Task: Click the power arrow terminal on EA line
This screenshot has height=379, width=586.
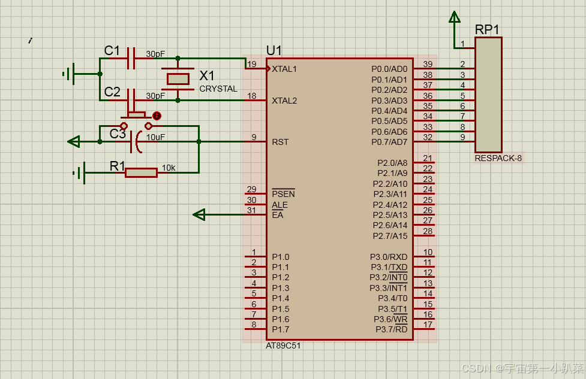Action: [x=199, y=214]
